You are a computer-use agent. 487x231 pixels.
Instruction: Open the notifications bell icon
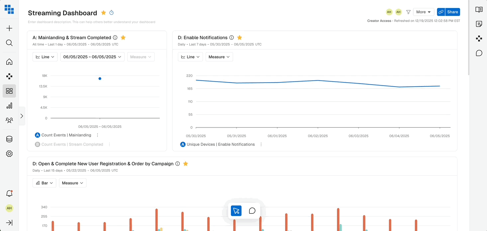click(x=9, y=193)
